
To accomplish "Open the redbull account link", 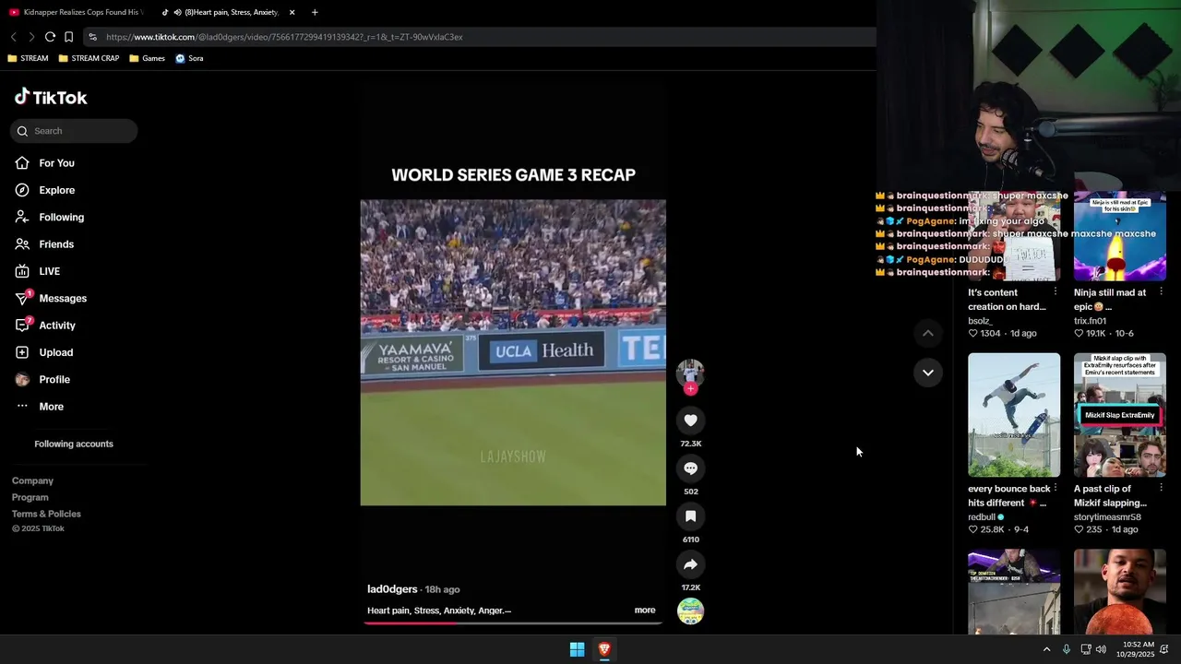I will [x=982, y=517].
